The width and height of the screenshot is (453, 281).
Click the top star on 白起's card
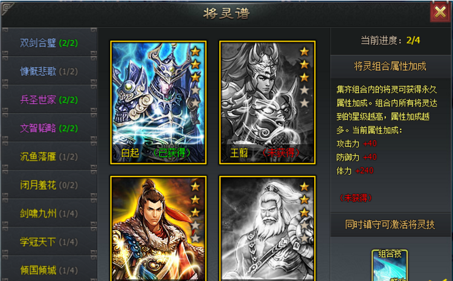click(x=196, y=52)
